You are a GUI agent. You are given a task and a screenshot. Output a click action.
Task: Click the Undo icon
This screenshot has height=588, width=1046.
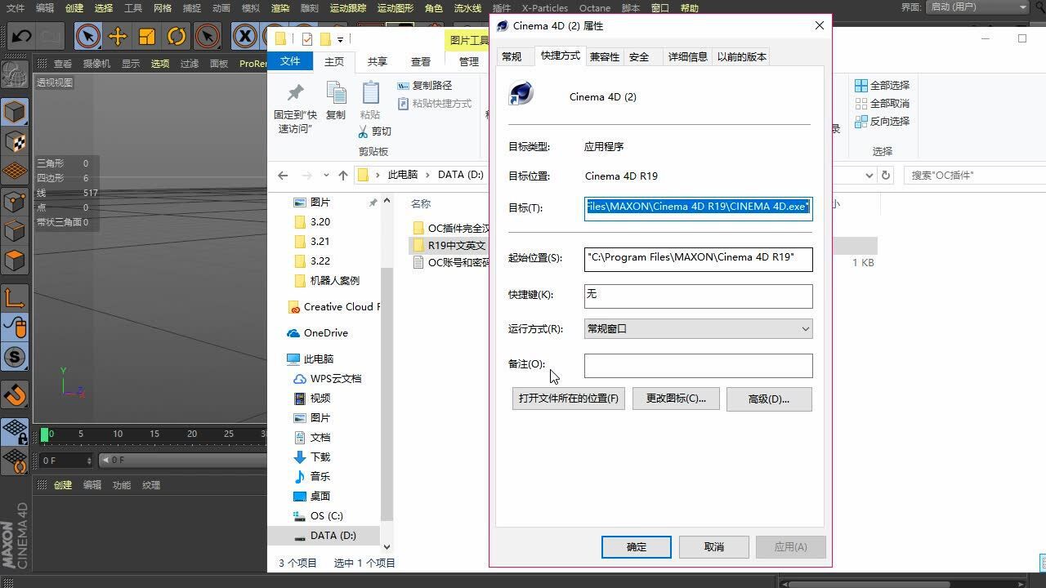(20, 36)
